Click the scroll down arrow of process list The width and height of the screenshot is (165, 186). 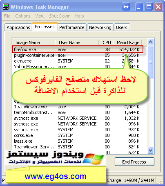coord(151,150)
